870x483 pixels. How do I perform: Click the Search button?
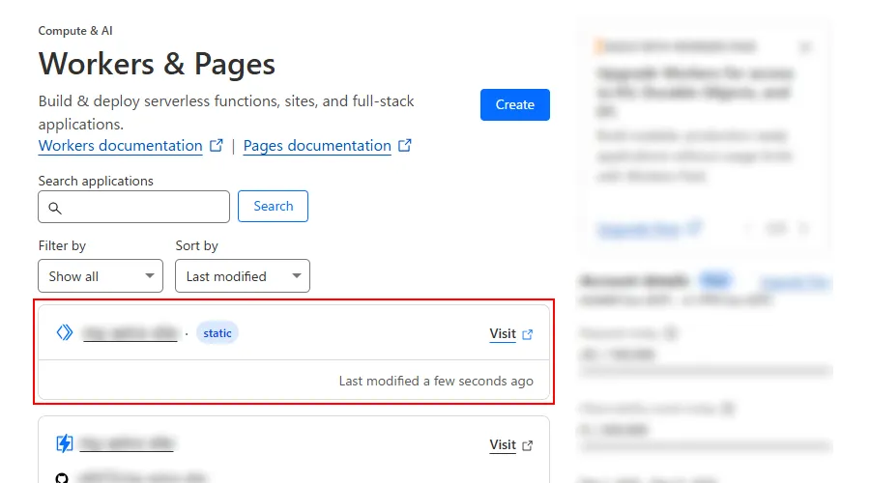point(273,207)
